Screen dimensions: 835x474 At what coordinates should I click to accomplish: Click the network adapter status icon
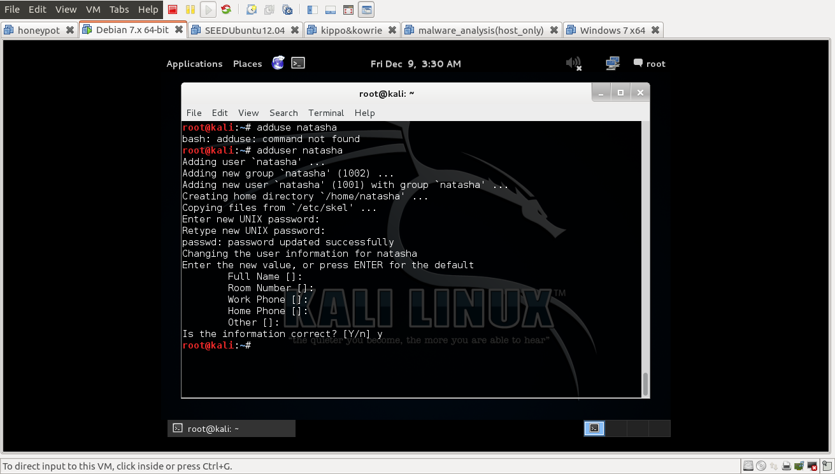[774, 466]
